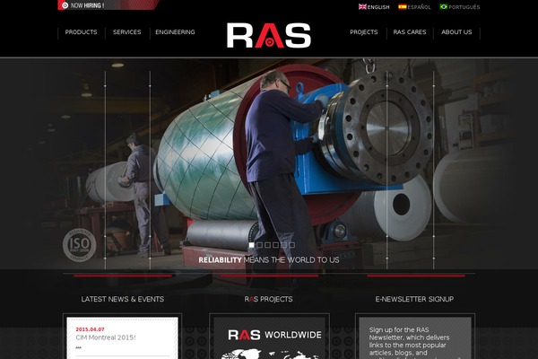The image size is (538, 359).
Task: Click the RAS logo in header
Action: [x=269, y=35]
